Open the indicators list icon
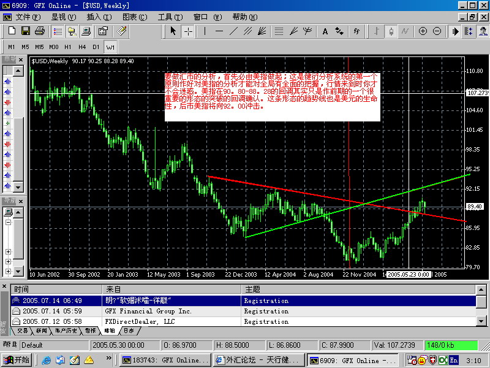This screenshot has width=490, height=368. coord(356,31)
